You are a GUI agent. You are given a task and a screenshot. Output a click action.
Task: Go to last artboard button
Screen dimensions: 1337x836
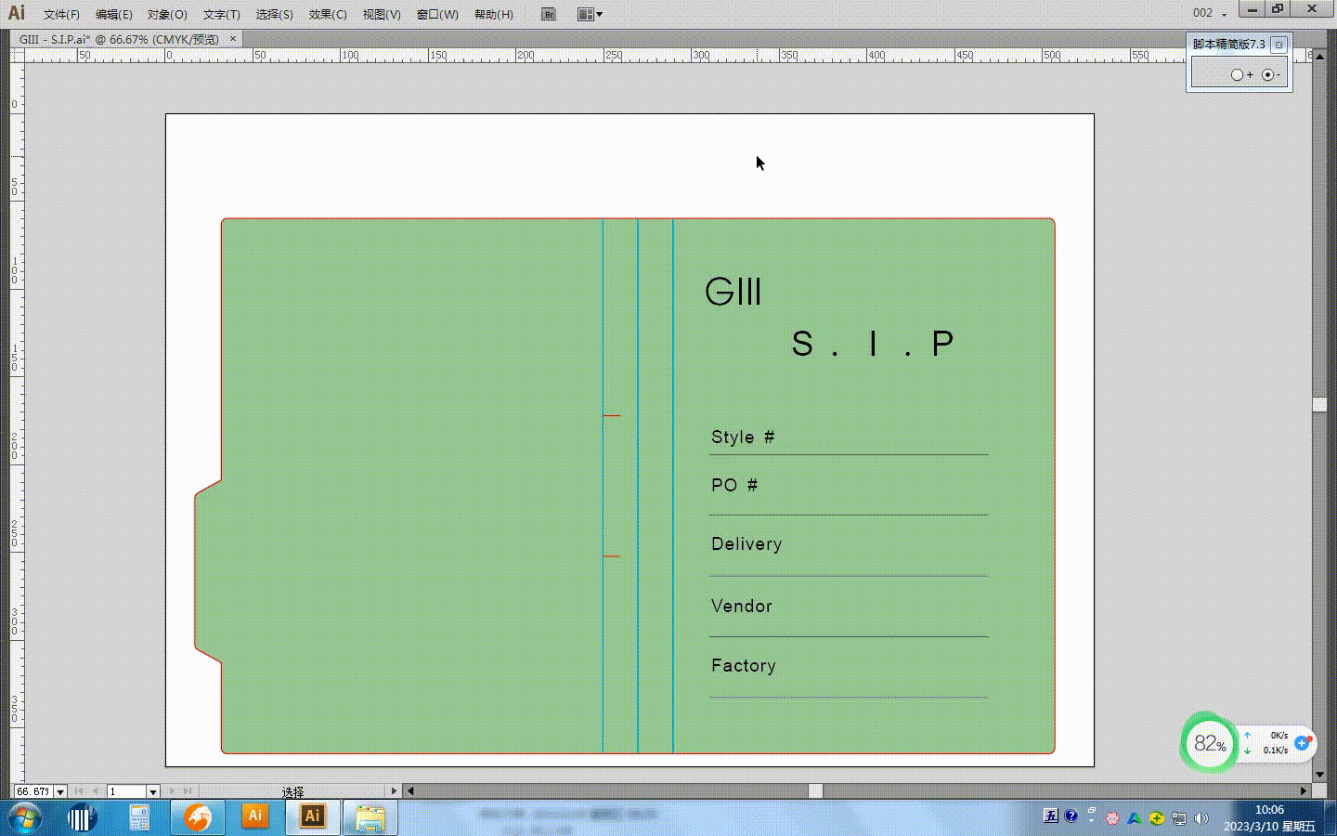click(188, 791)
